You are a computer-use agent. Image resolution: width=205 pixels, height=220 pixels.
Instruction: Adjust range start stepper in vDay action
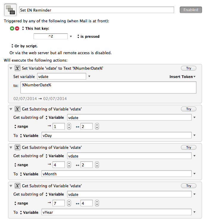[69, 126]
